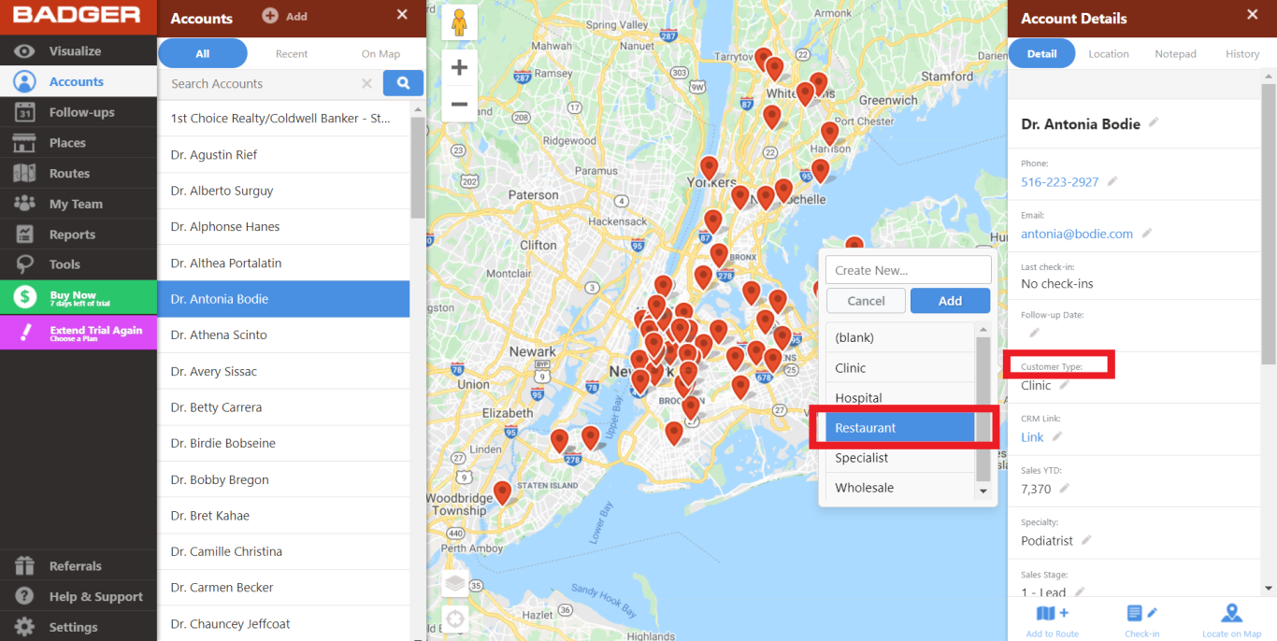Click the Add button in popup
The width and height of the screenshot is (1277, 641).
950,301
